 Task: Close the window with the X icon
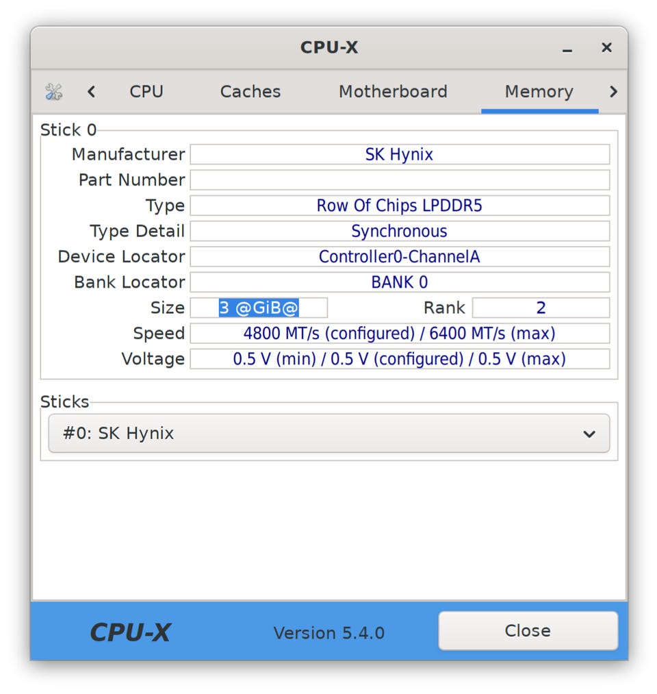click(x=606, y=47)
